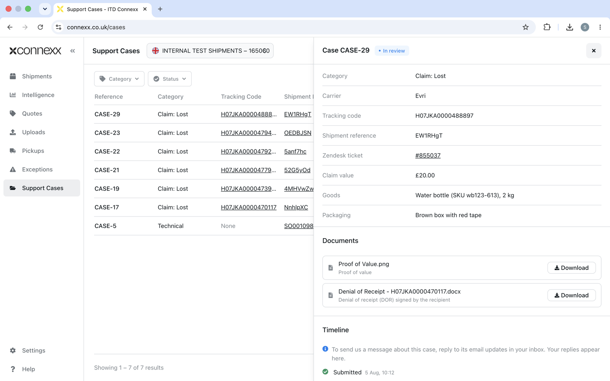The image size is (610, 381).
Task: Expand the Category filter dropdown
Action: coord(119,79)
